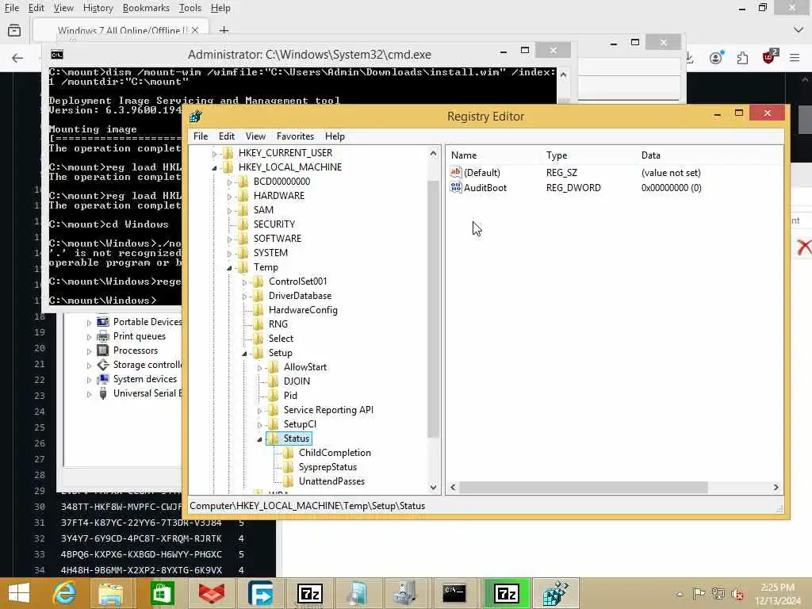
Task: Select the HardwareConfig key
Action: tap(303, 310)
